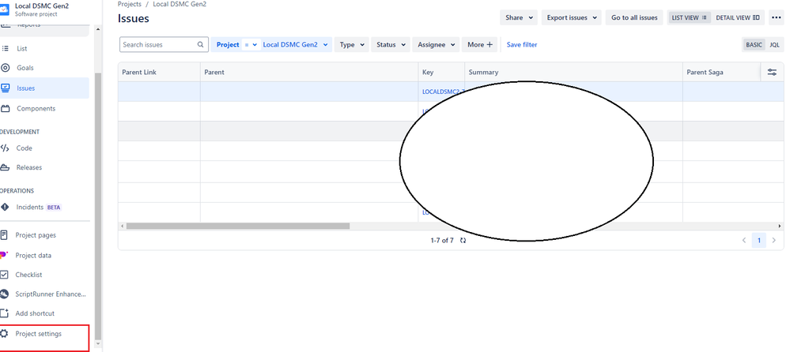Click the next page chevron
The height and width of the screenshot is (352, 790).
pyautogui.click(x=774, y=241)
